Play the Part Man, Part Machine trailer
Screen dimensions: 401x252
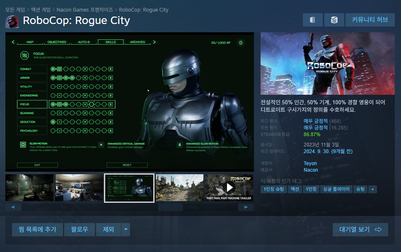click(x=229, y=187)
